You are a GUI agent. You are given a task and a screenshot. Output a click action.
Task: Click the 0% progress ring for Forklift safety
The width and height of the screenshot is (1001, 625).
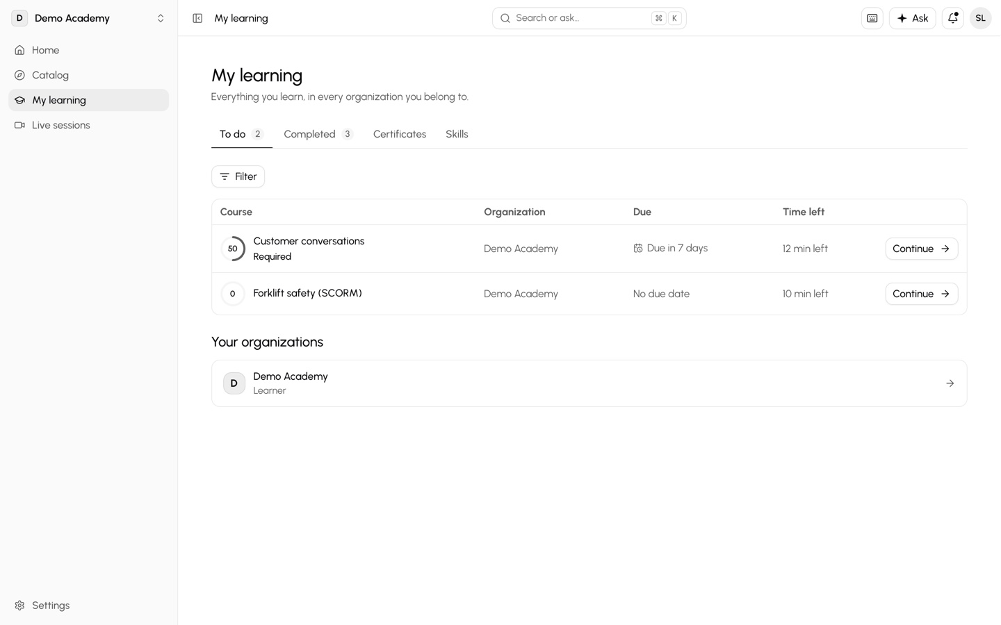pyautogui.click(x=233, y=294)
